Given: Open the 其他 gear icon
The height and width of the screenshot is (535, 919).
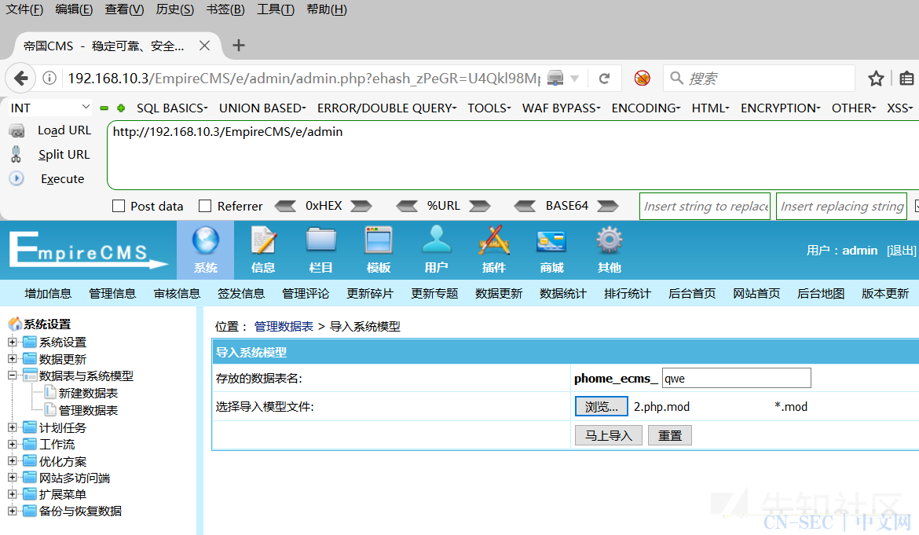Looking at the screenshot, I should pos(609,240).
